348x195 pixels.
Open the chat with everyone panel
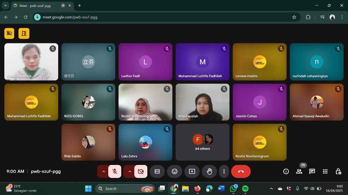pos(312,171)
